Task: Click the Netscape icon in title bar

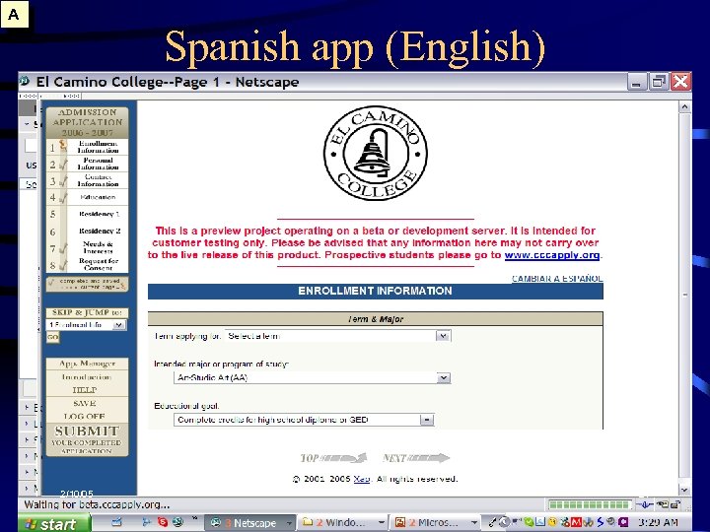Action: [25, 82]
